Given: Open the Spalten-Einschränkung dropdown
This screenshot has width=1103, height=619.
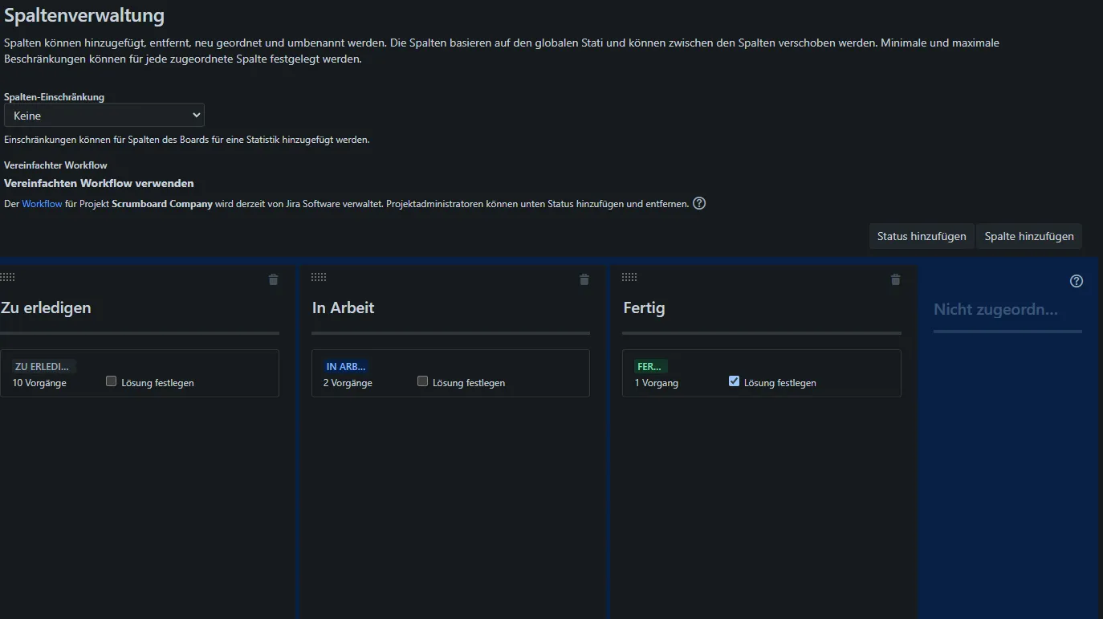Looking at the screenshot, I should point(104,116).
